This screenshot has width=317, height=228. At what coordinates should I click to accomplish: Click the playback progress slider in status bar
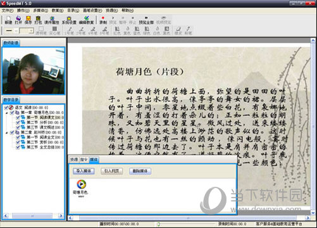[x=185, y=224]
